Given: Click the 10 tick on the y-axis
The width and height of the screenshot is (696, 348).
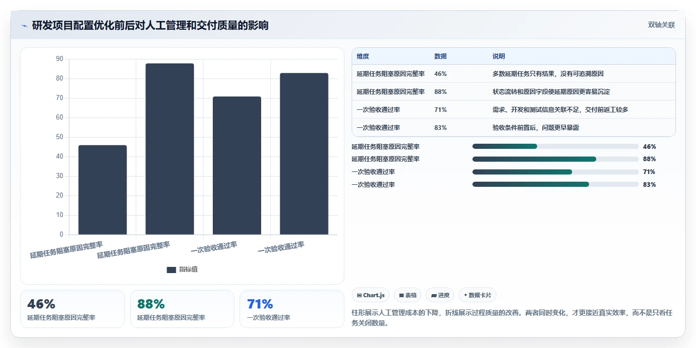Looking at the screenshot, I should tap(60, 215).
